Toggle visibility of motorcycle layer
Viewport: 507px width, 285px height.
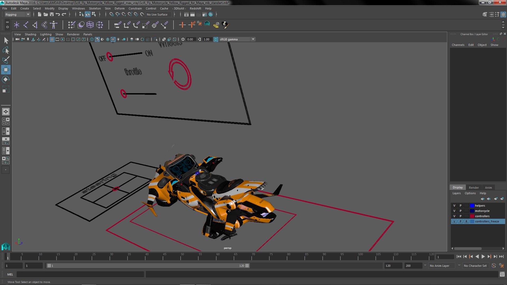point(454,211)
